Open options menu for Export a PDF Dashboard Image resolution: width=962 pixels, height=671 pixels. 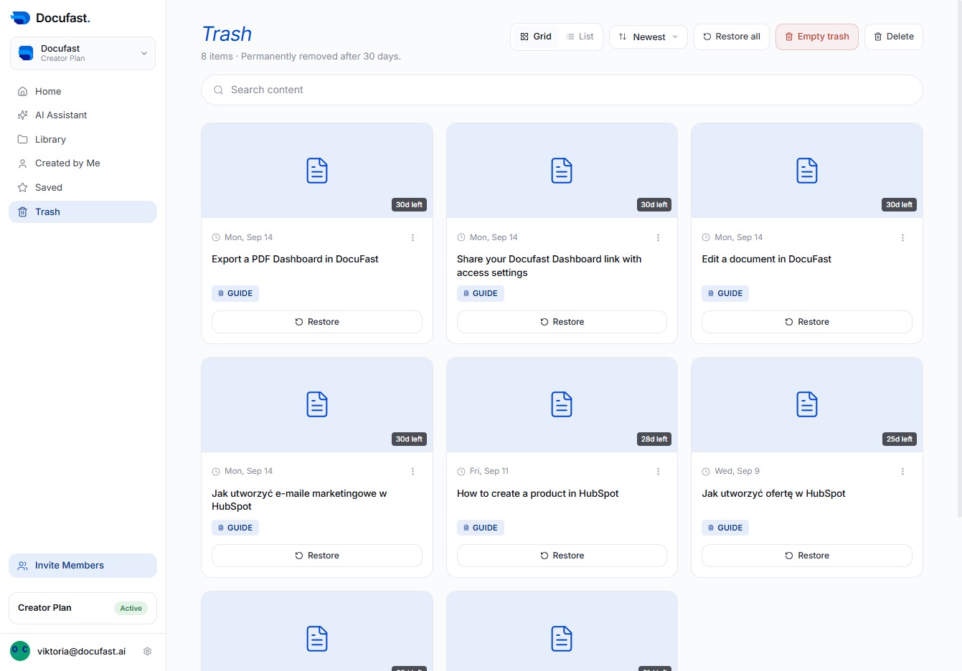[x=412, y=237]
